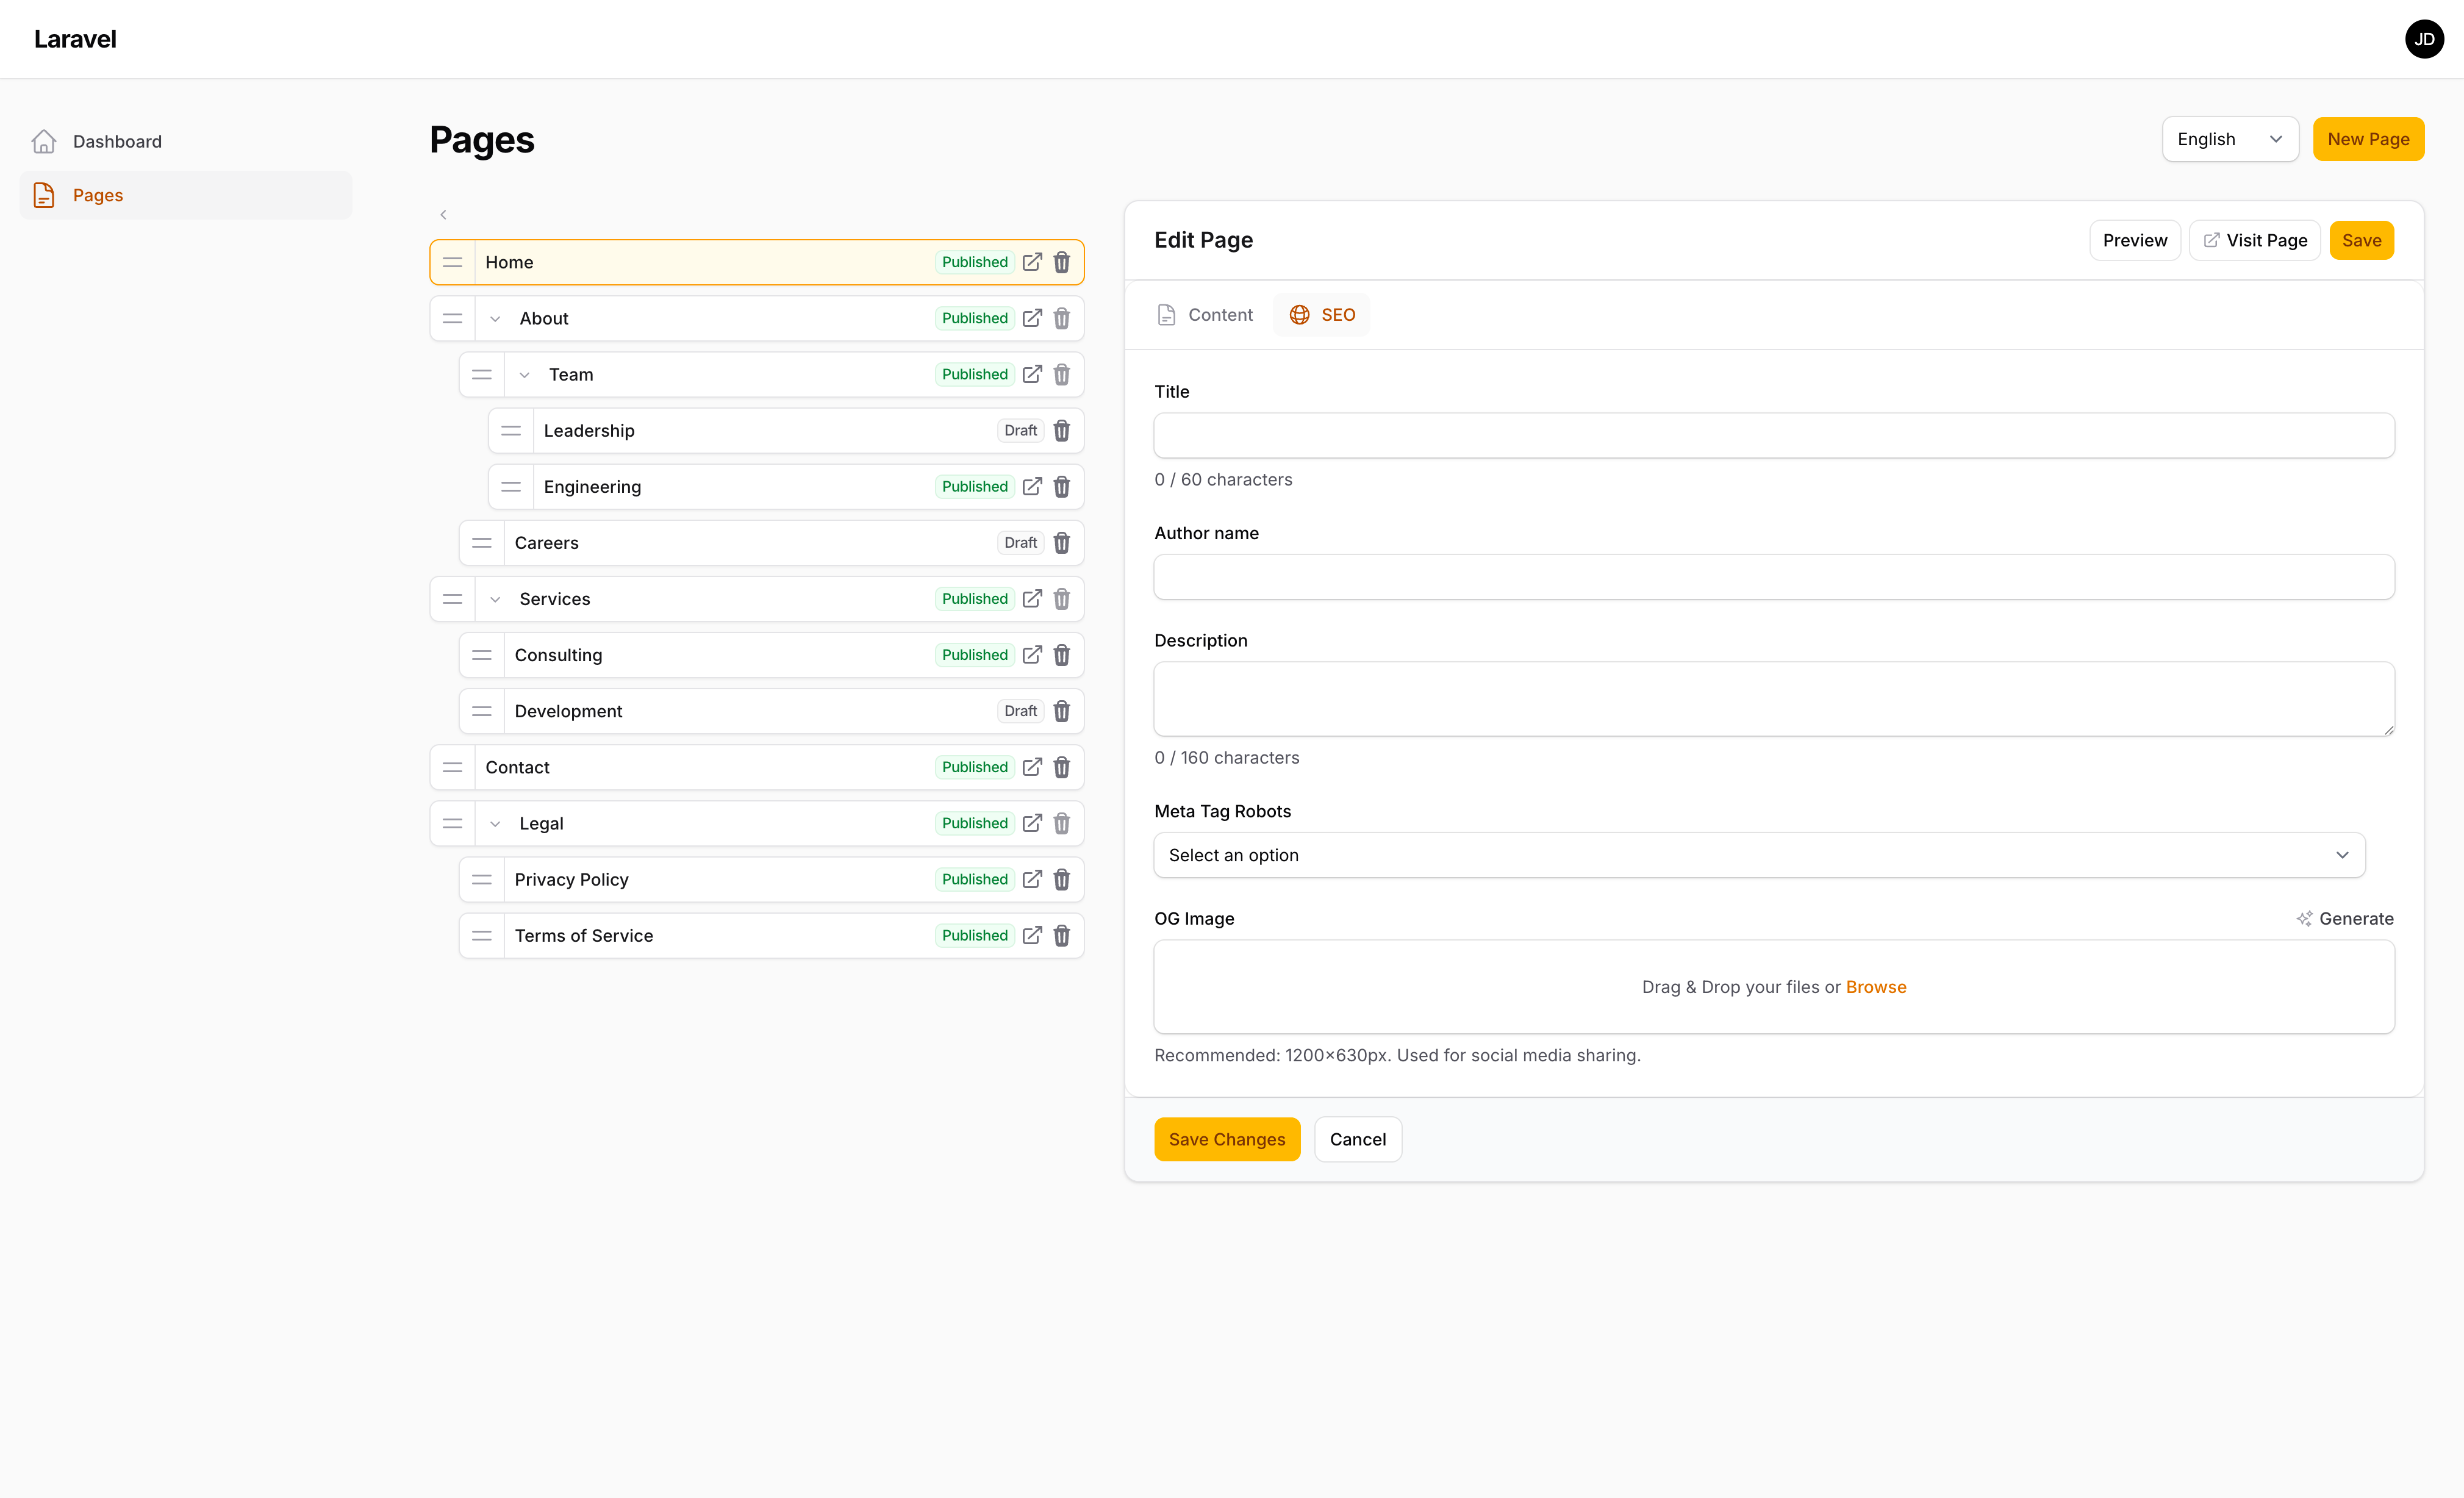The height and width of the screenshot is (1498, 2464).
Task: Click into the Description textarea
Action: (x=1773, y=699)
